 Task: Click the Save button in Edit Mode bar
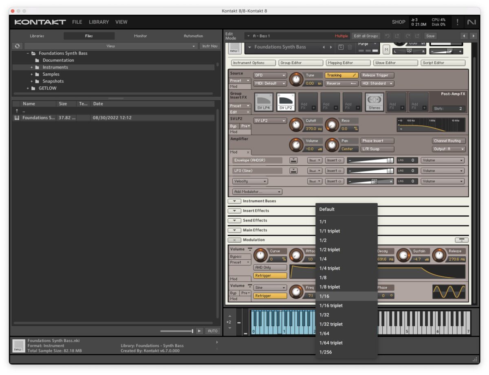click(430, 36)
